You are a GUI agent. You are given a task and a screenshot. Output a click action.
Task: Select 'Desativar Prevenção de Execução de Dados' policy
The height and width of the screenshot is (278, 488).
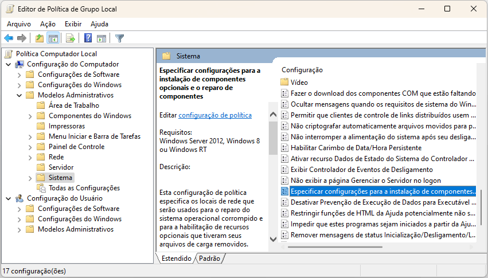tap(383, 202)
